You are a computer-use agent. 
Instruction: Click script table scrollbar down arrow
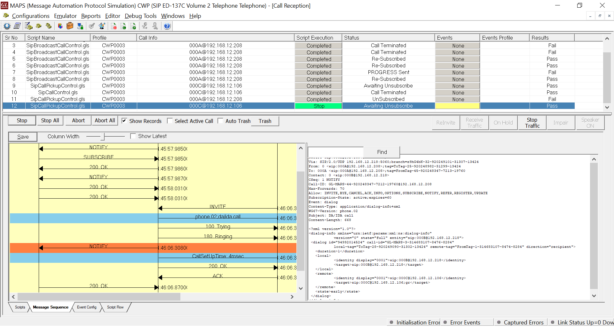click(607, 107)
